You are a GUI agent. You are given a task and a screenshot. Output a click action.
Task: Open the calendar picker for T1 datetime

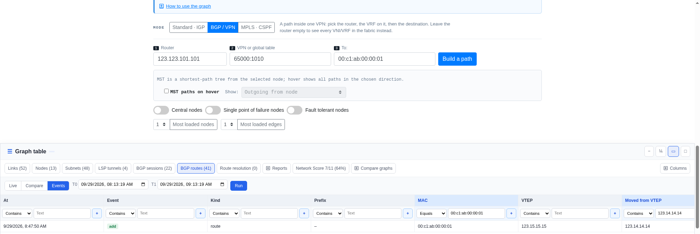pos(222,184)
